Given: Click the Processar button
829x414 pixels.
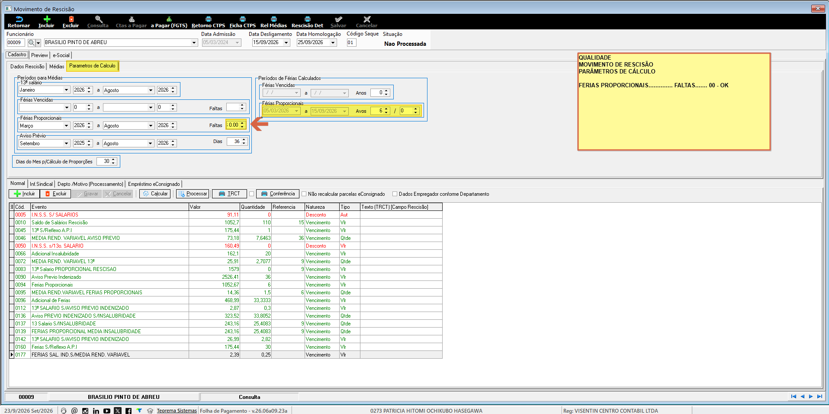Looking at the screenshot, I should pos(193,194).
